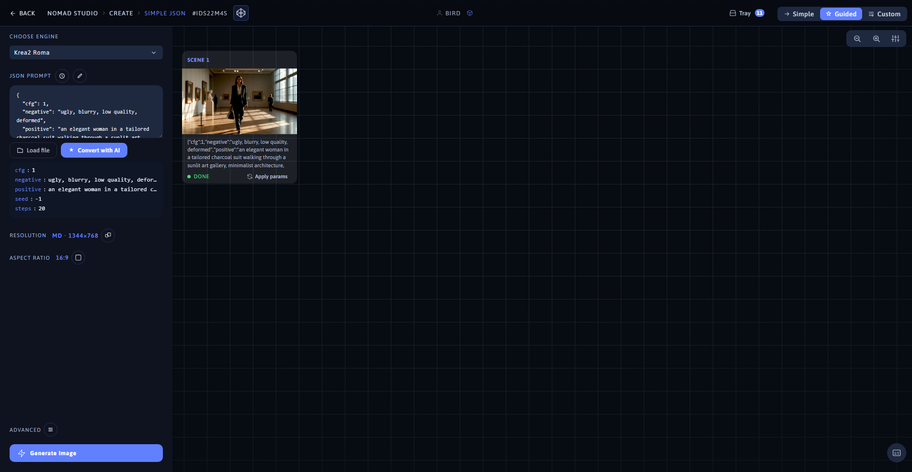Image resolution: width=912 pixels, height=472 pixels.
Task: Switch to Custom mode tab
Action: 884,14
